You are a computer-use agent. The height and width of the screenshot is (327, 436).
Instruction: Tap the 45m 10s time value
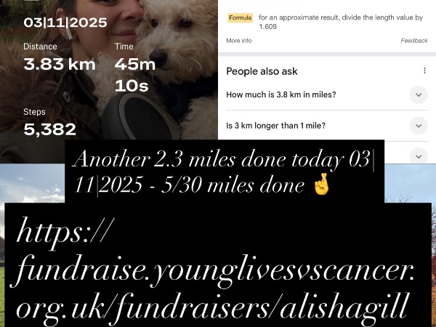(135, 75)
